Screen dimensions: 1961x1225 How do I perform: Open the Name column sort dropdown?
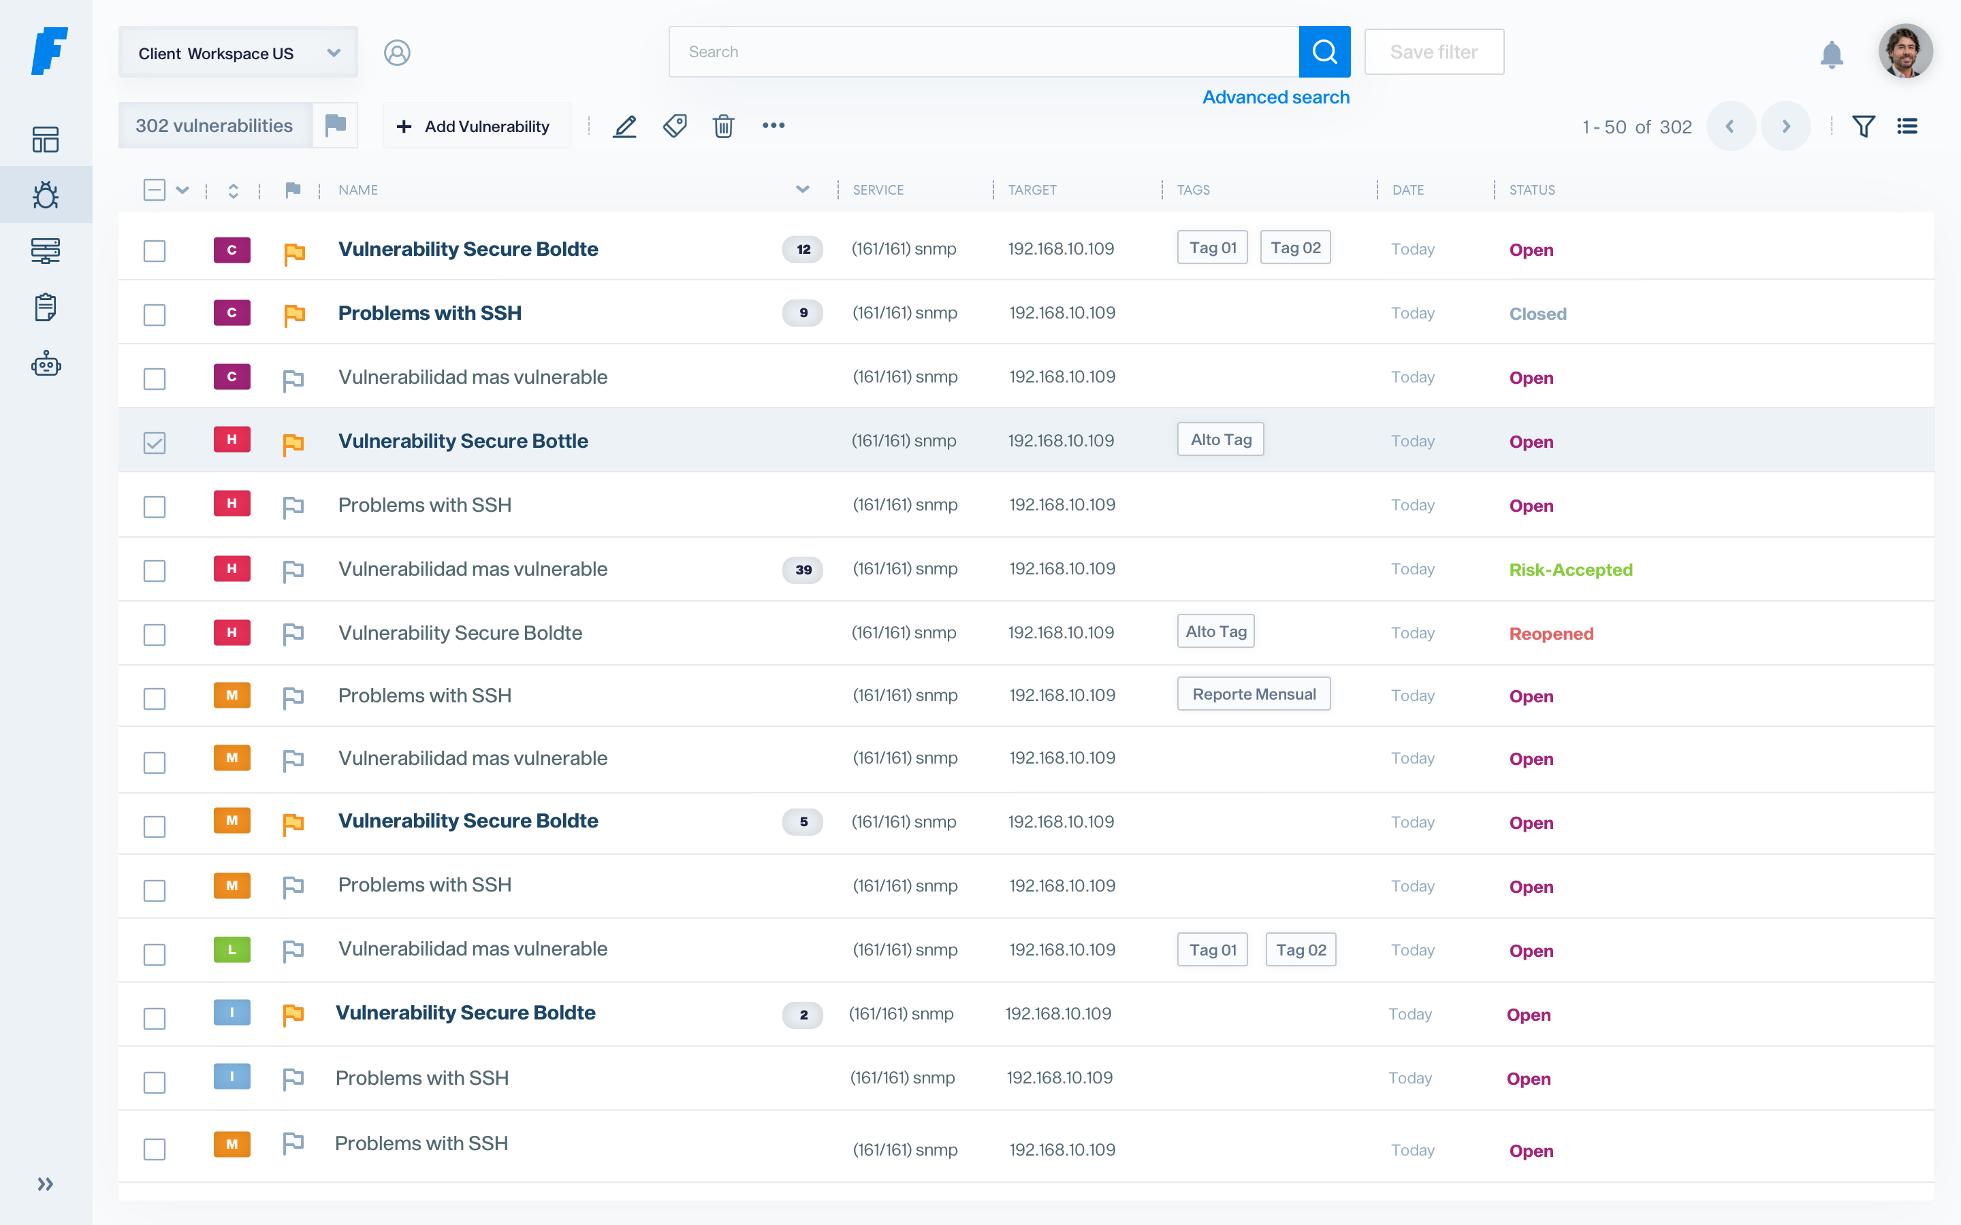pos(802,190)
